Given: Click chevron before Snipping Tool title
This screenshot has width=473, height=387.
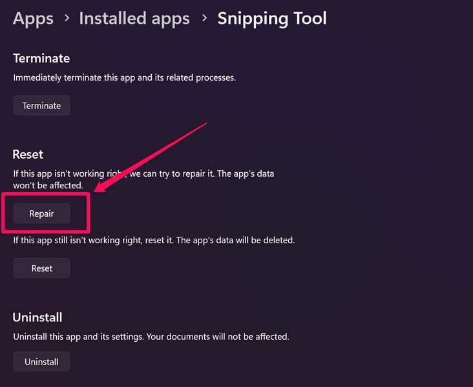Looking at the screenshot, I should 204,19.
